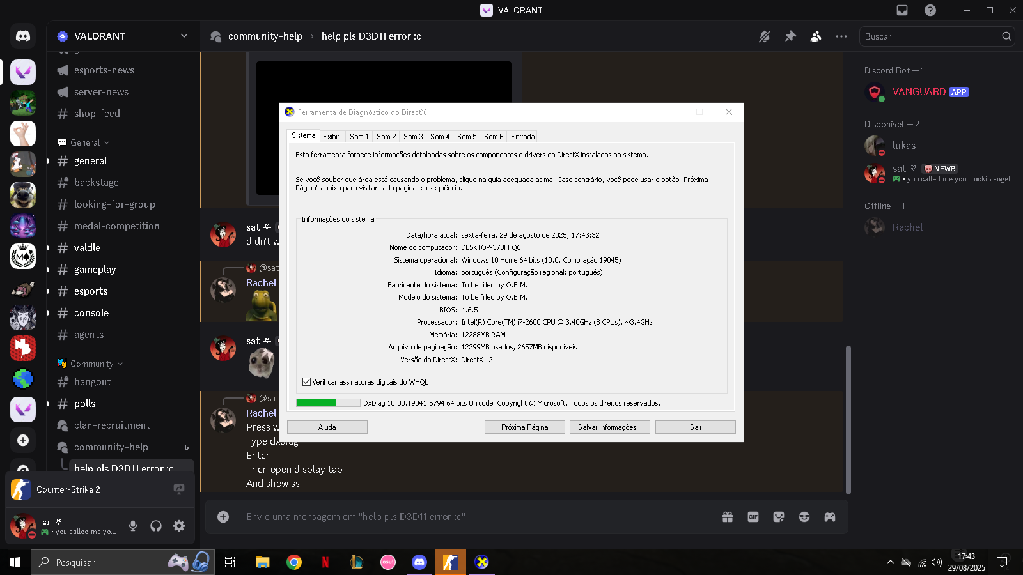Image resolution: width=1023 pixels, height=575 pixels.
Task: Click the chat scrollbar thumb
Action: (848, 420)
